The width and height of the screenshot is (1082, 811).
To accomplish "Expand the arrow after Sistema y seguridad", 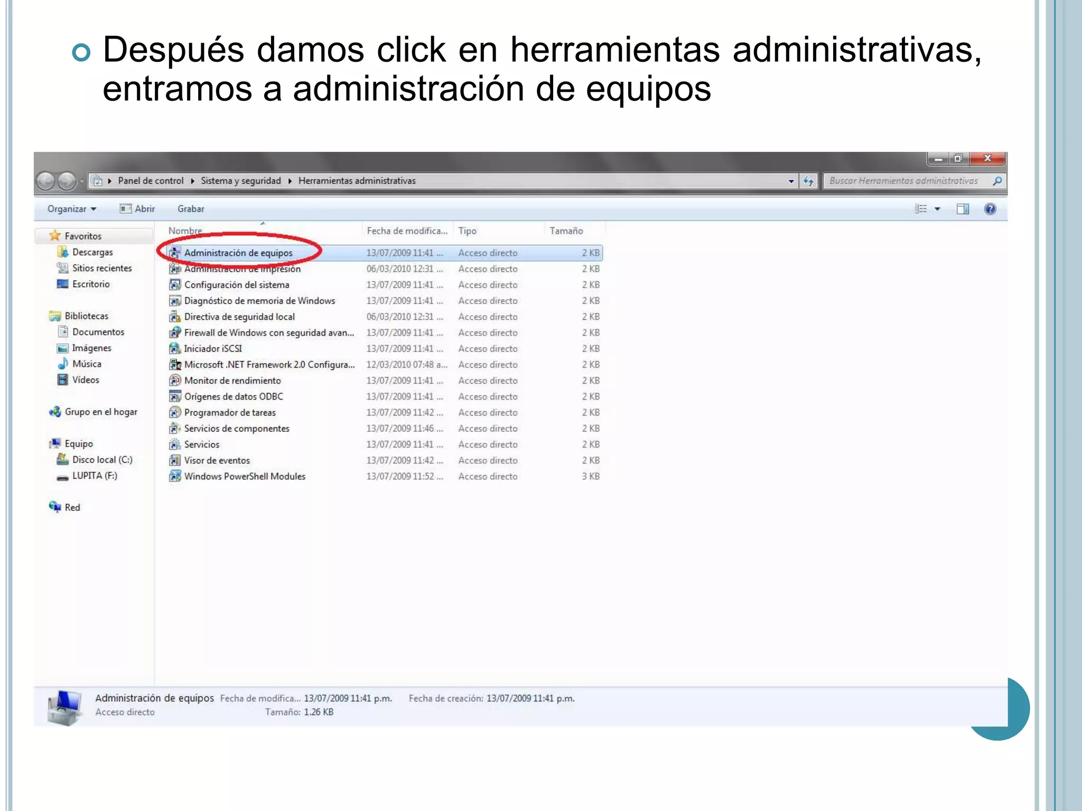I will click(x=290, y=181).
